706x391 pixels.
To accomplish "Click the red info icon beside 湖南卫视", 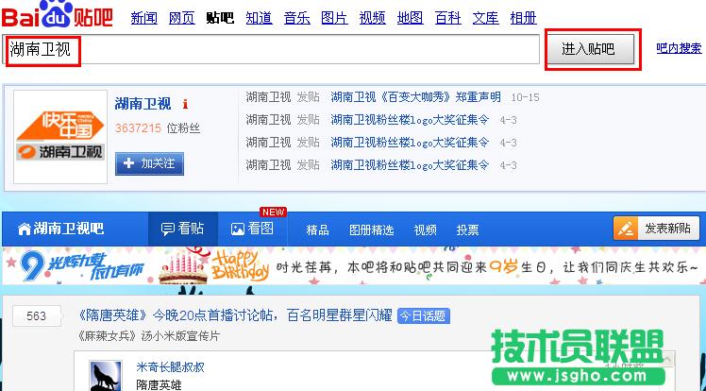I will click(186, 104).
